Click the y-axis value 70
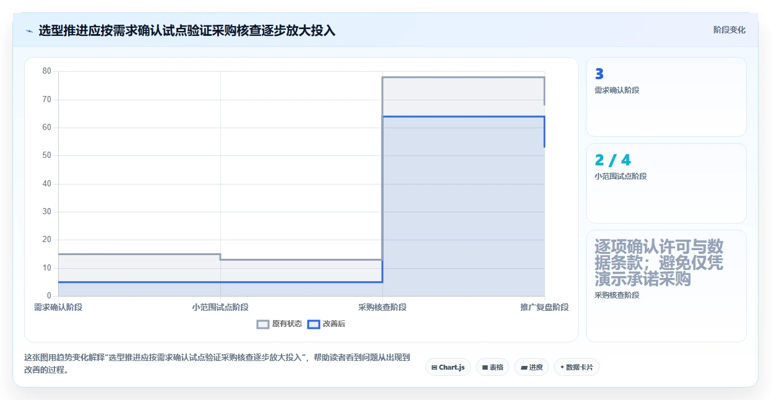 coord(46,99)
